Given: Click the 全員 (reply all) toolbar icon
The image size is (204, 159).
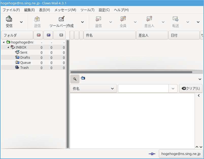Looking at the screenshot, I should tap(123, 19).
